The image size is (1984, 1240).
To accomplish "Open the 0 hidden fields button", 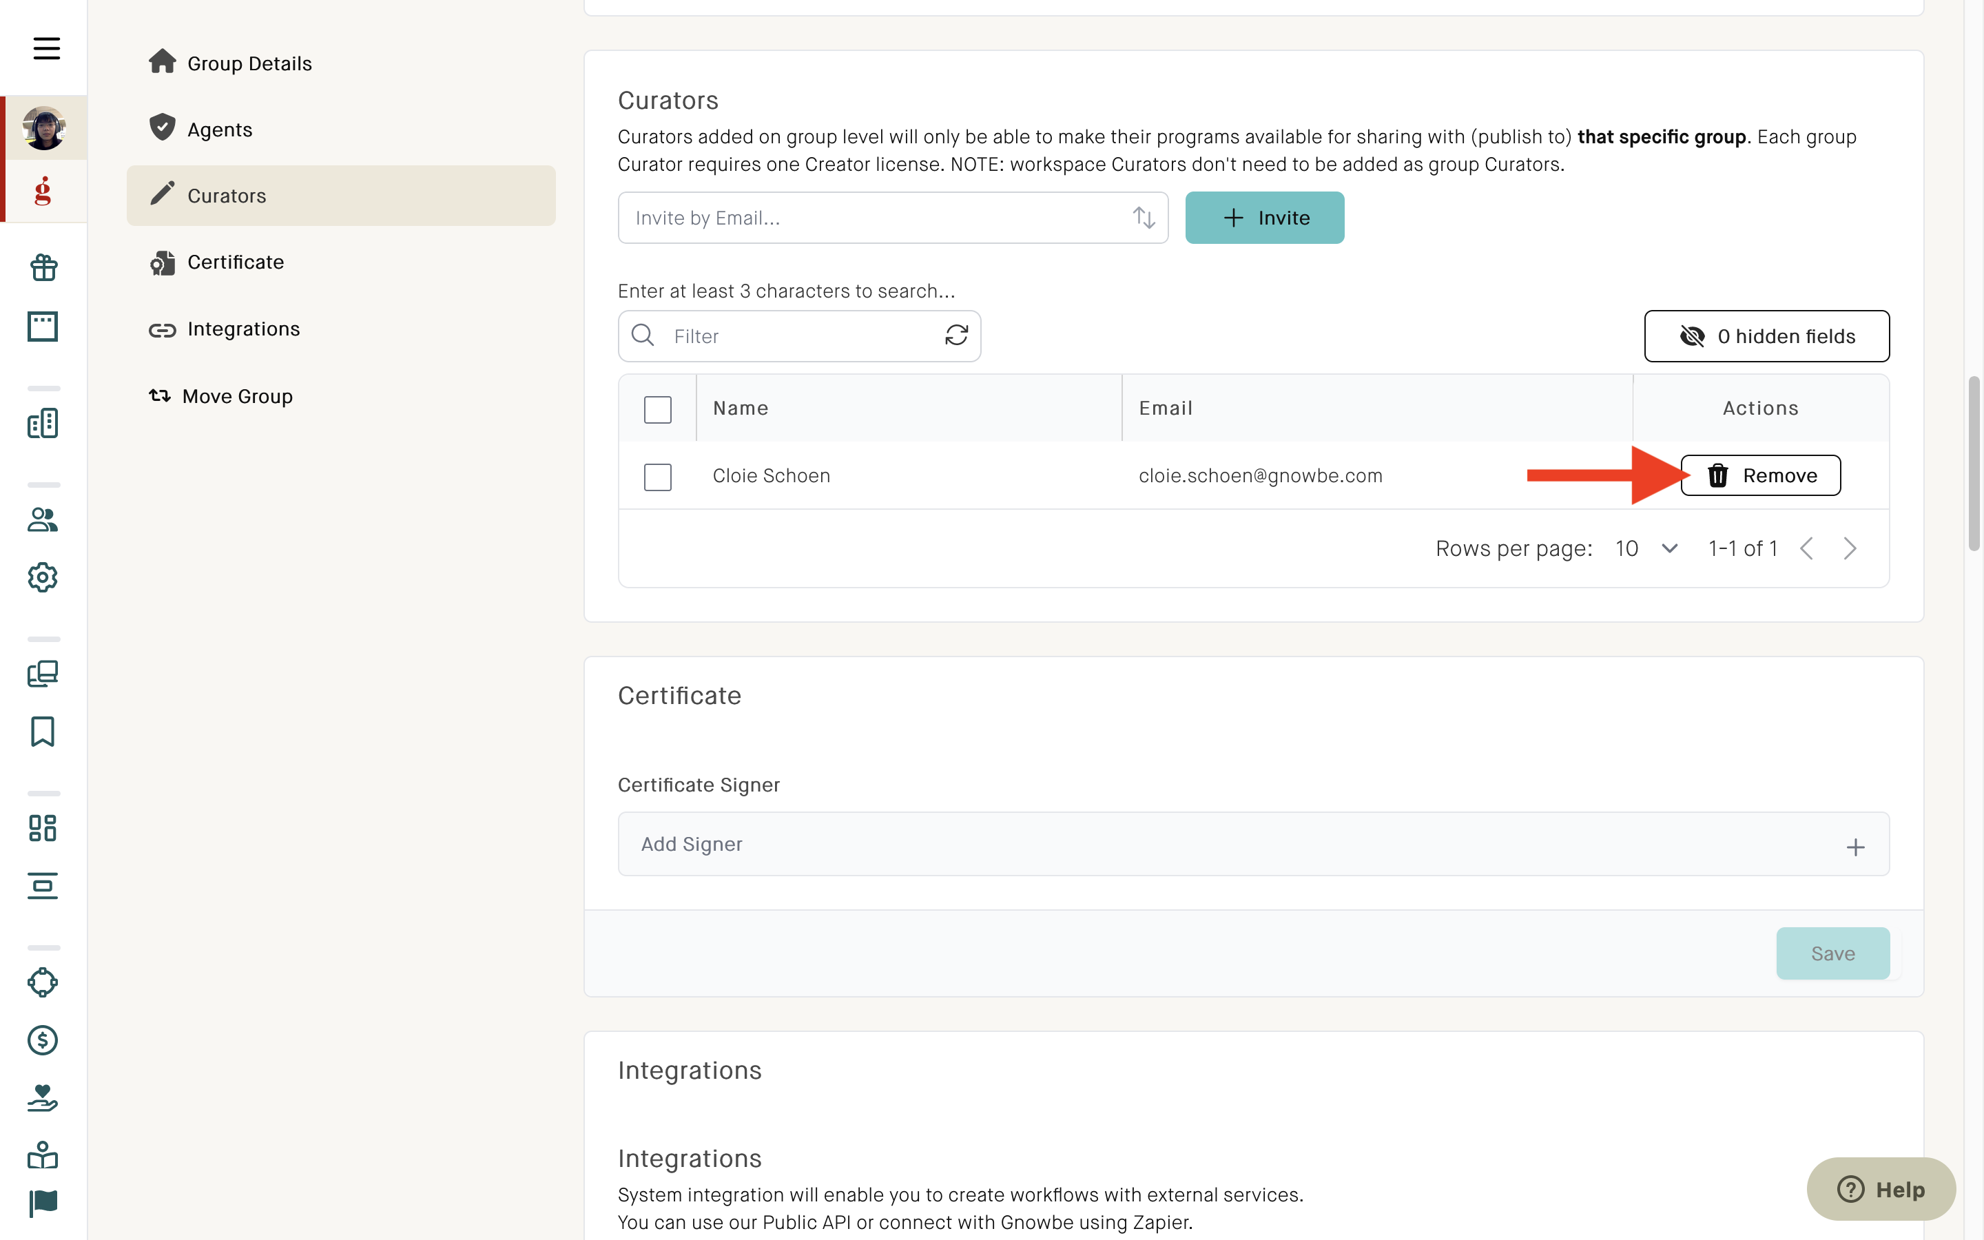I will pyautogui.click(x=1767, y=335).
